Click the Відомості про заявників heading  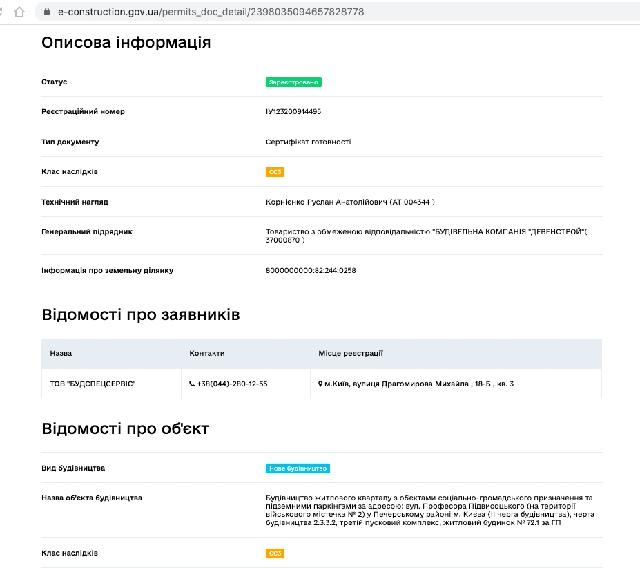[x=141, y=314]
